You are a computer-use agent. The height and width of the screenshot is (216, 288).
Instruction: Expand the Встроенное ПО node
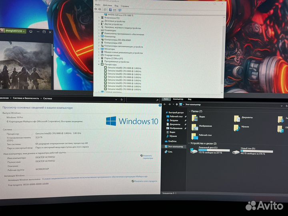pos(99,18)
